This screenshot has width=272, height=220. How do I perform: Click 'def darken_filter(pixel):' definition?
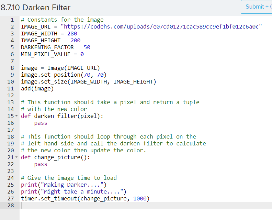(x=62, y=116)
